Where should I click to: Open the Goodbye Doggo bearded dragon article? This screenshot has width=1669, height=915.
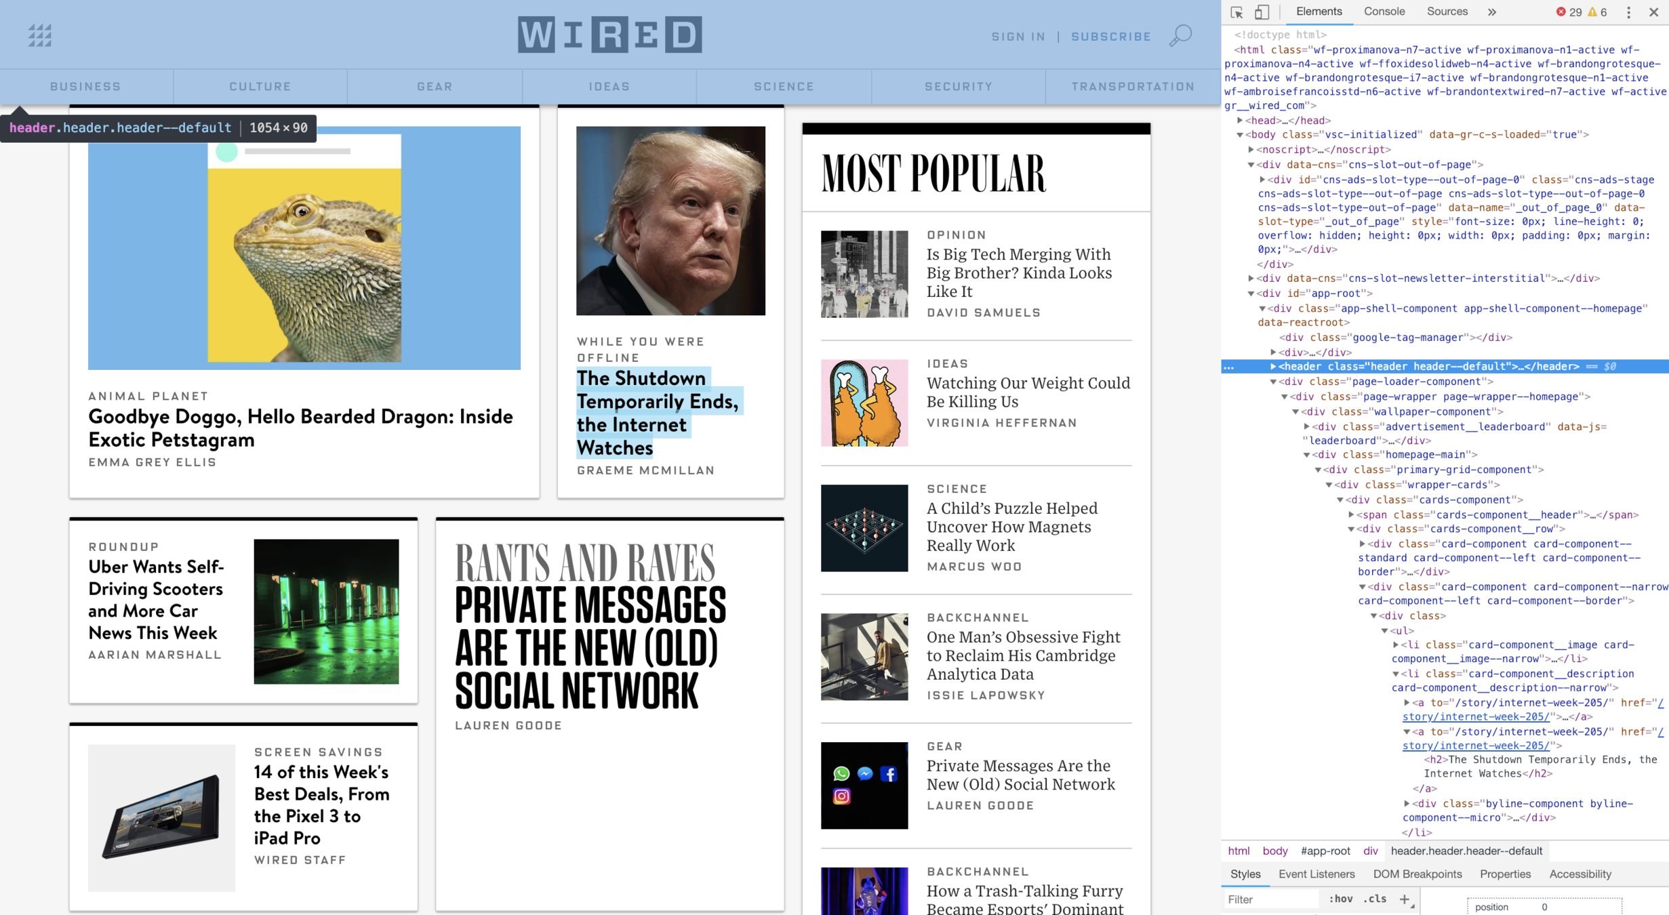click(300, 428)
